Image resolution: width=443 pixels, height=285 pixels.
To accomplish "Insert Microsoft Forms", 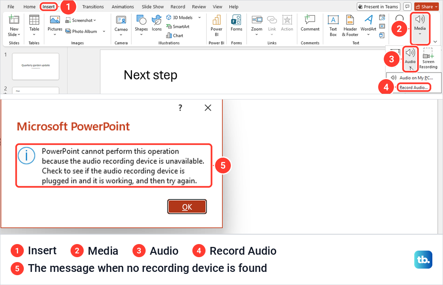I will (237, 23).
